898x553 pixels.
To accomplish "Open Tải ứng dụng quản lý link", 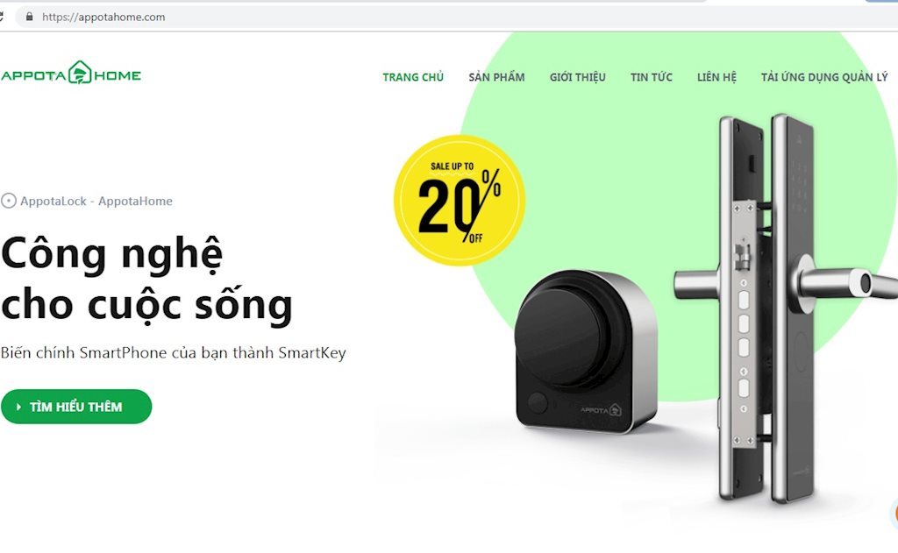I will [824, 77].
